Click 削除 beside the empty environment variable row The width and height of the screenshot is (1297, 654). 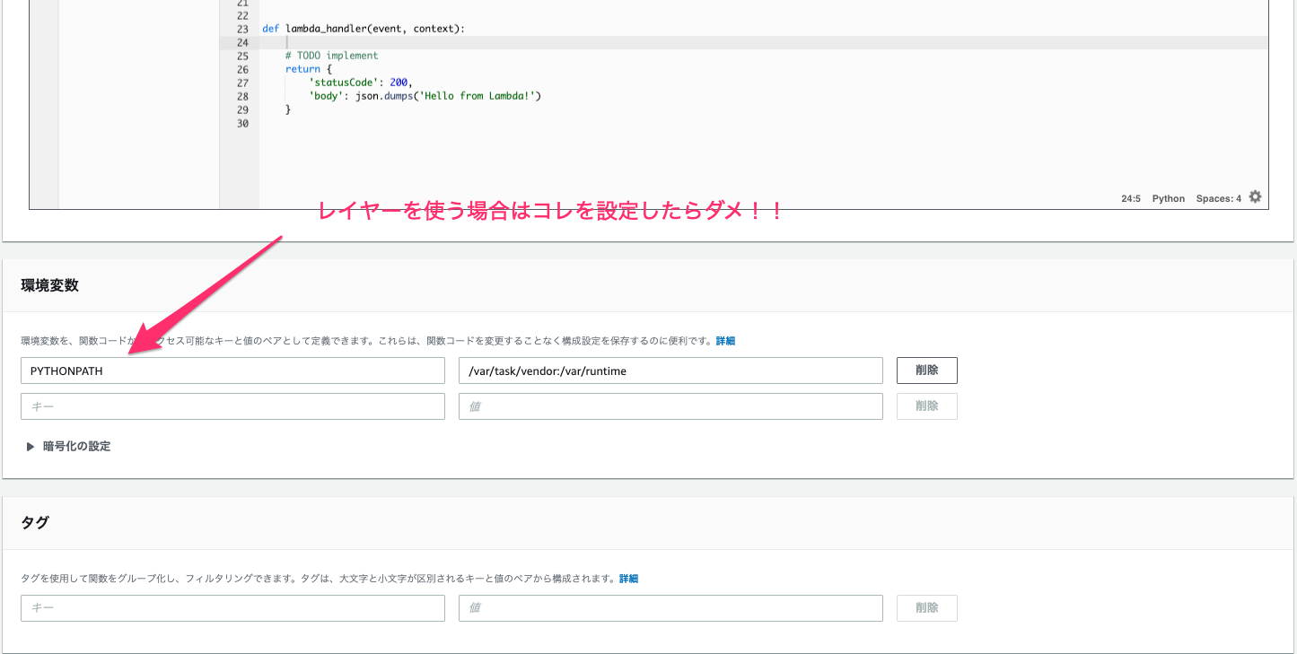[926, 406]
